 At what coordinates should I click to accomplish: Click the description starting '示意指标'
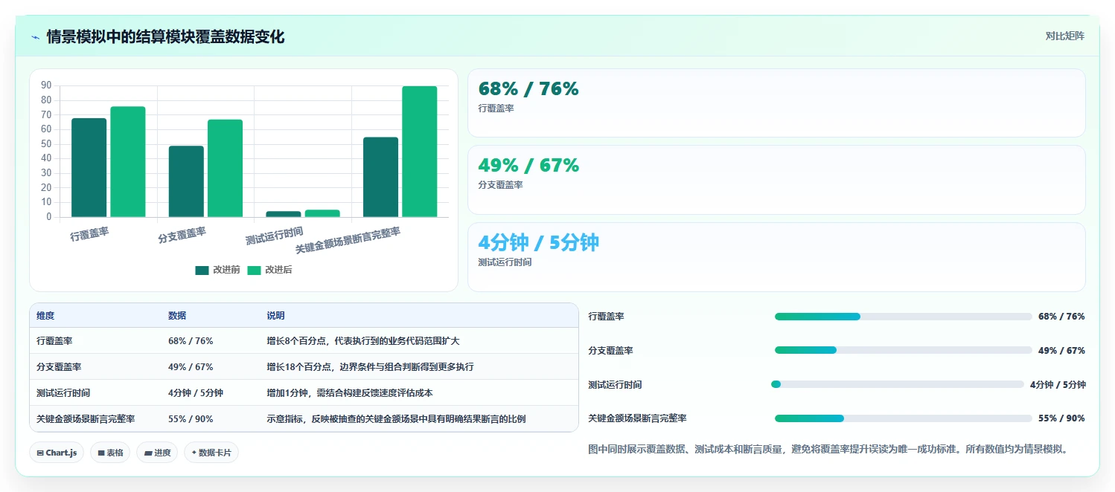(x=396, y=419)
